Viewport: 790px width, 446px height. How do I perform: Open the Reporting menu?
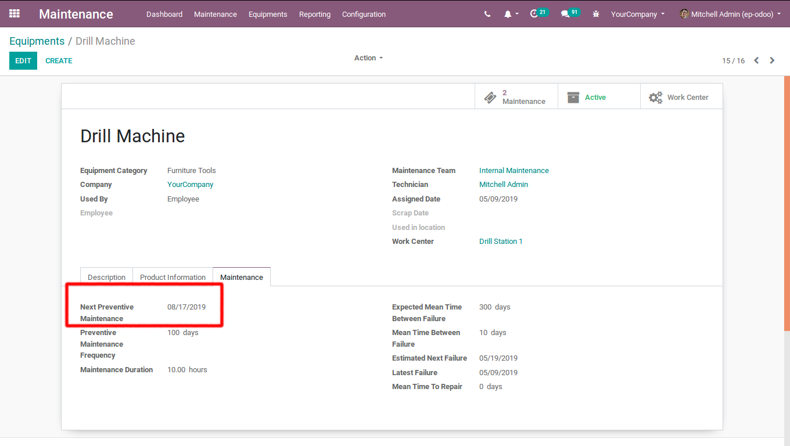[315, 14]
